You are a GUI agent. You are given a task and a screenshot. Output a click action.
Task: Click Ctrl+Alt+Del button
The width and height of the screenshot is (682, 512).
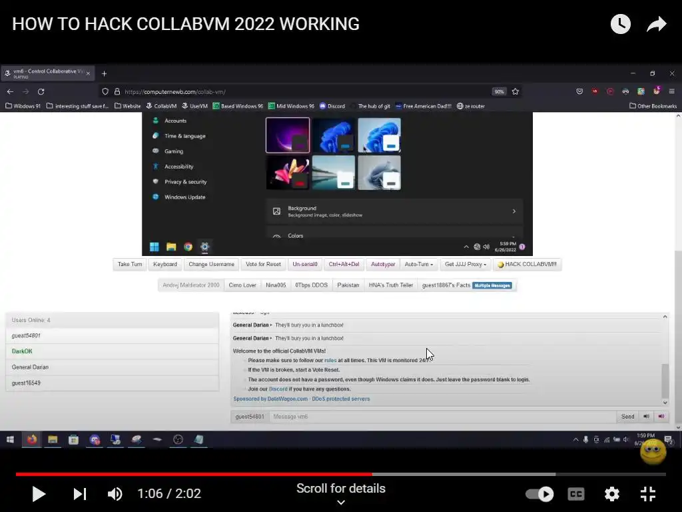click(x=344, y=264)
